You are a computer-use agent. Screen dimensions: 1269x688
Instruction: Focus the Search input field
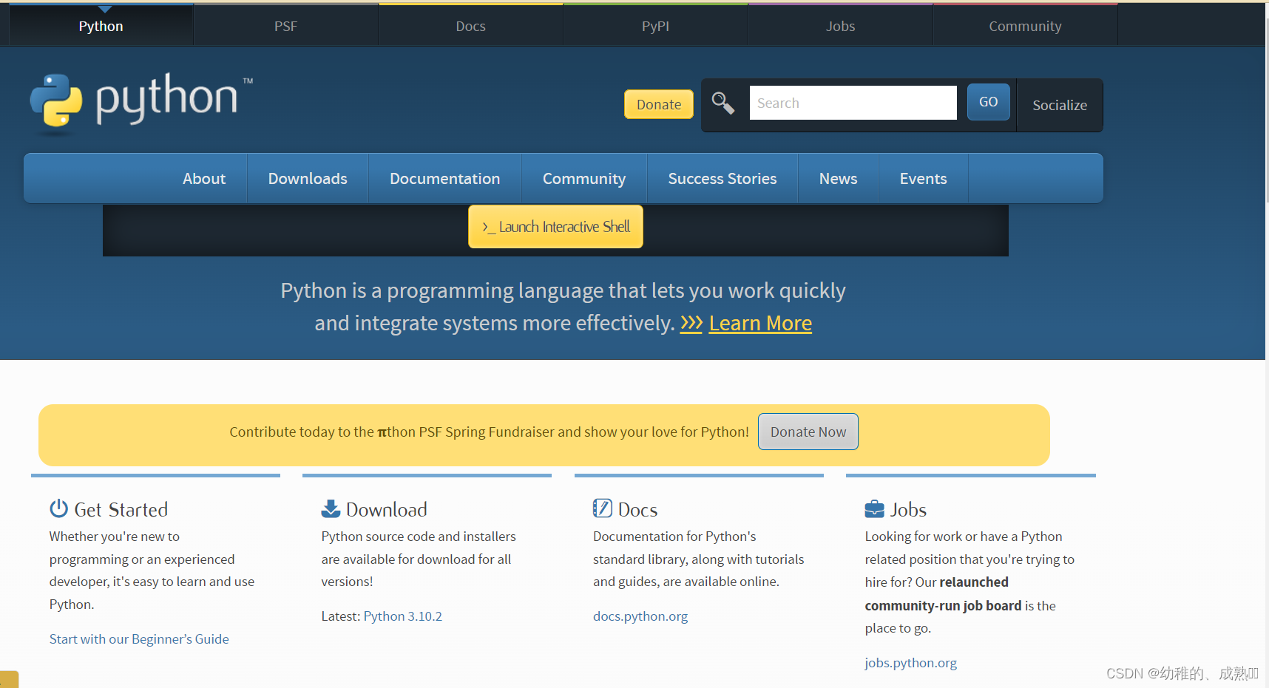pyautogui.click(x=853, y=103)
